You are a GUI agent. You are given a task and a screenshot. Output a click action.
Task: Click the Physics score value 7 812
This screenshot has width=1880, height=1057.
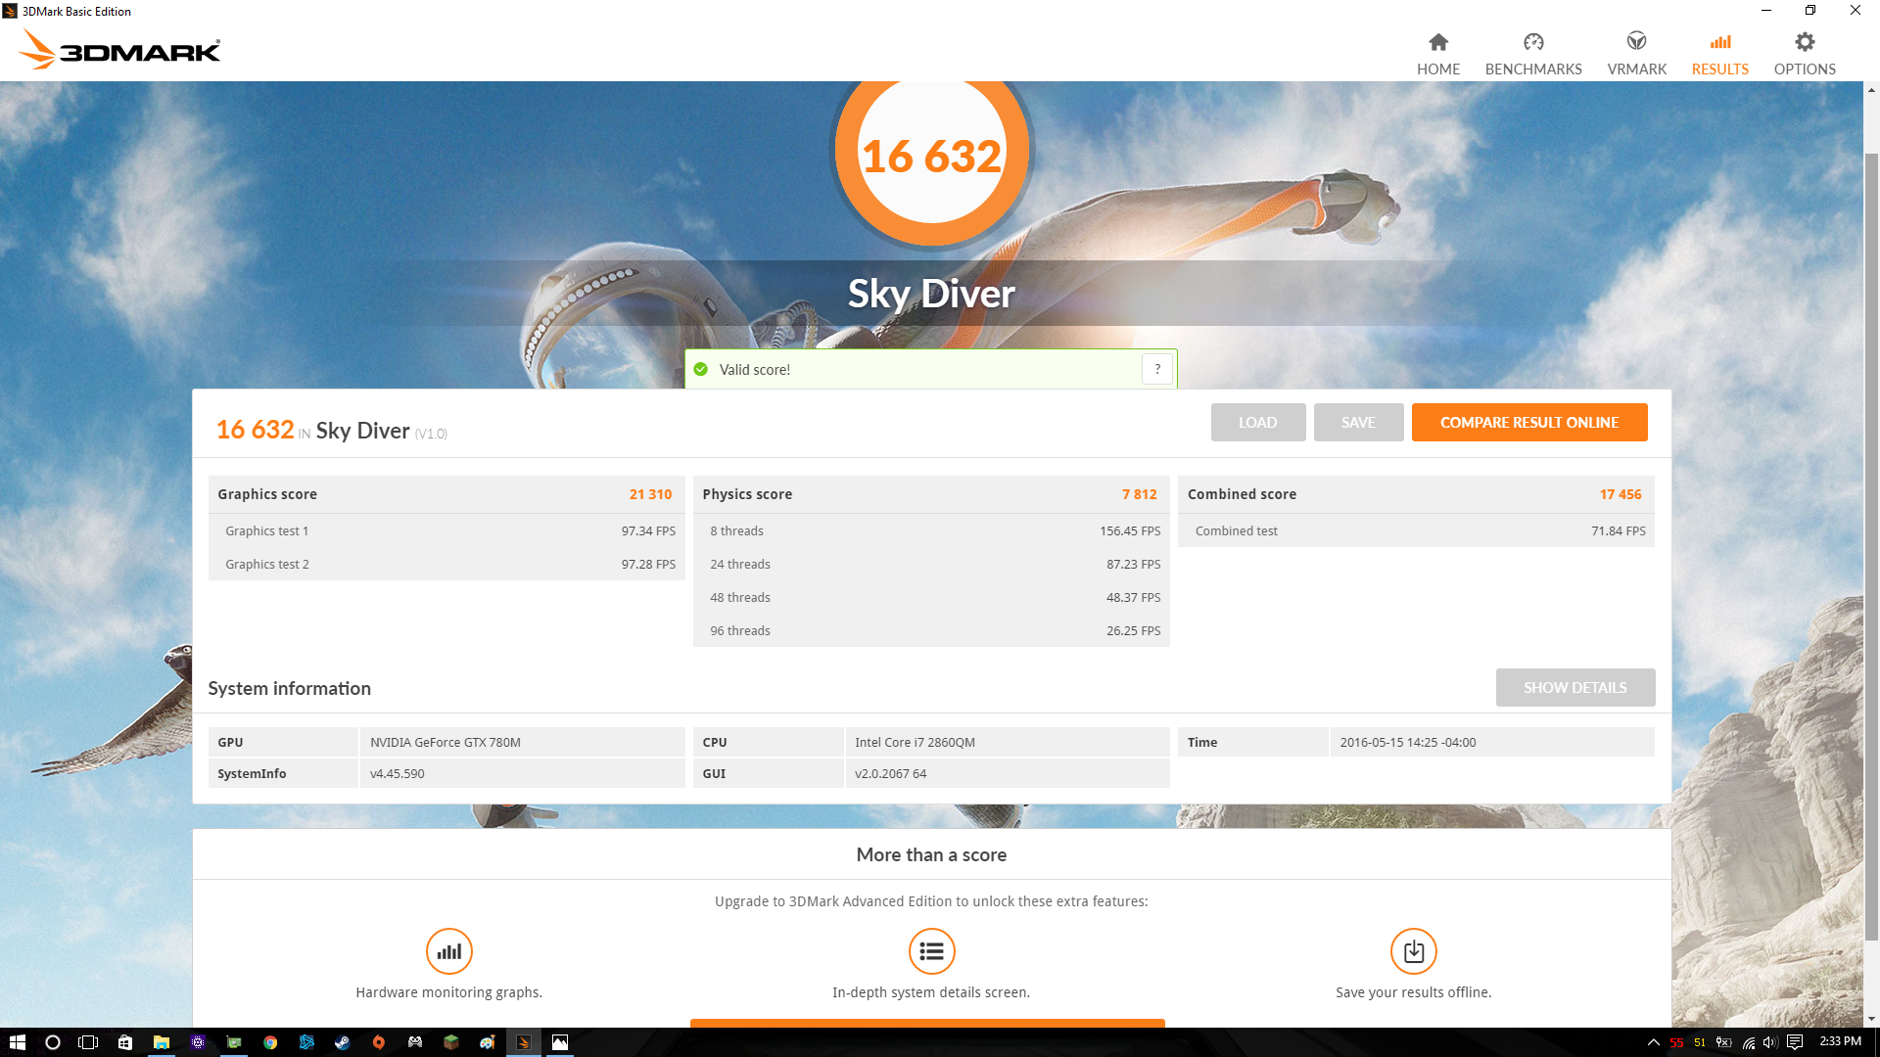(1139, 494)
